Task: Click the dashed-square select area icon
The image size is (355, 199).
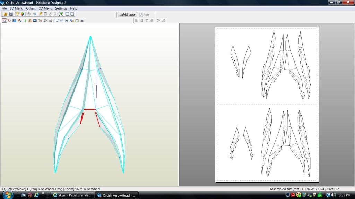Action: click(x=57, y=20)
